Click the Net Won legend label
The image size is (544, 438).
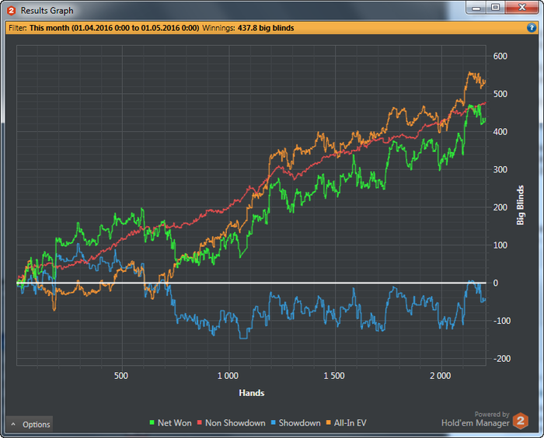click(175, 422)
